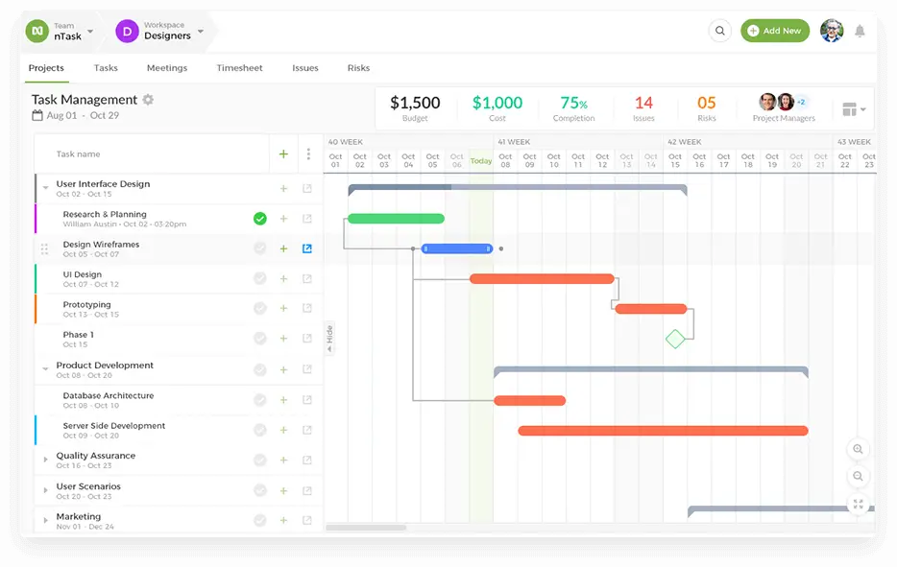Open Design Wireframes task details icon
897x567 pixels.
(307, 248)
